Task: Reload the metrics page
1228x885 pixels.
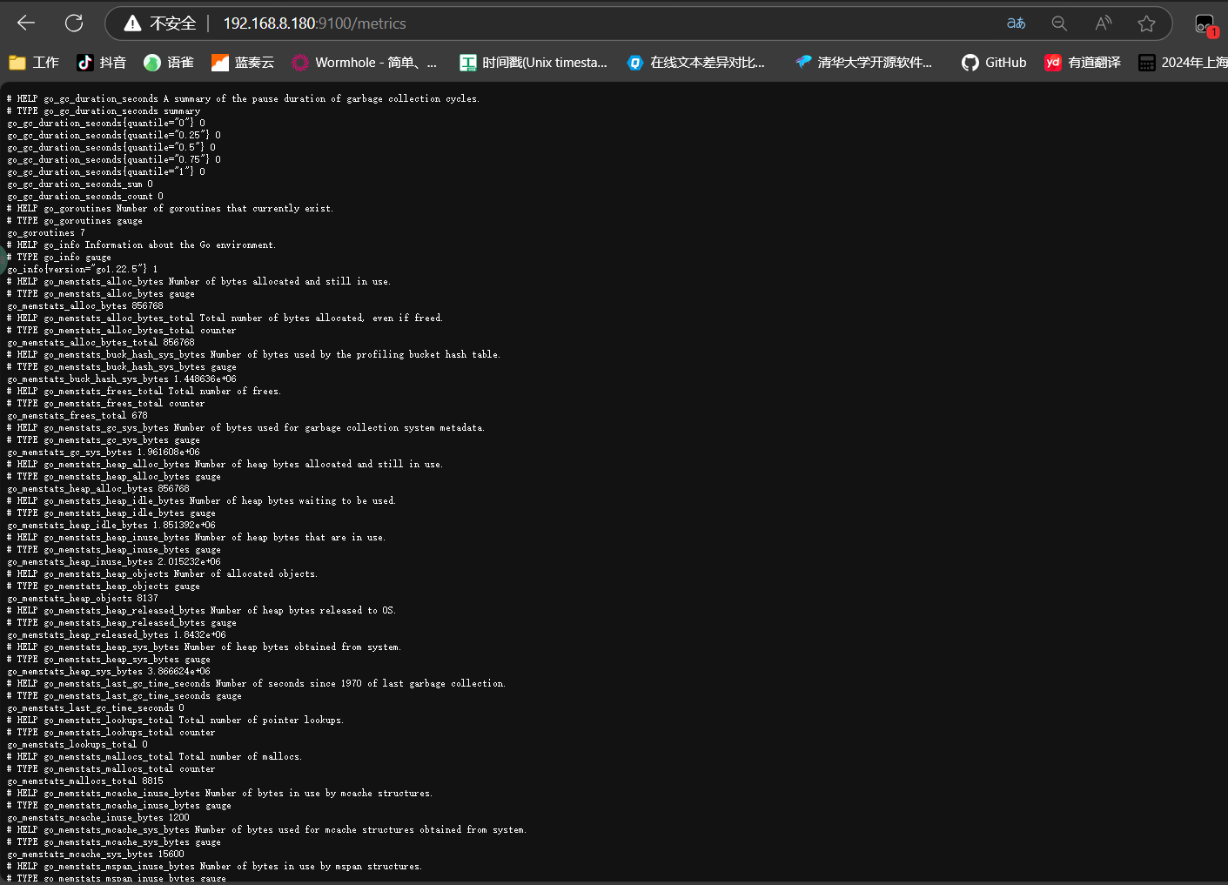Action: tap(74, 23)
